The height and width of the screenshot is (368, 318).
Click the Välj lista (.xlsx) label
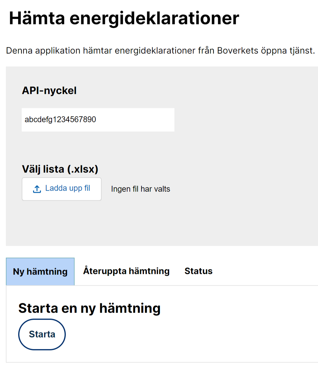point(60,169)
